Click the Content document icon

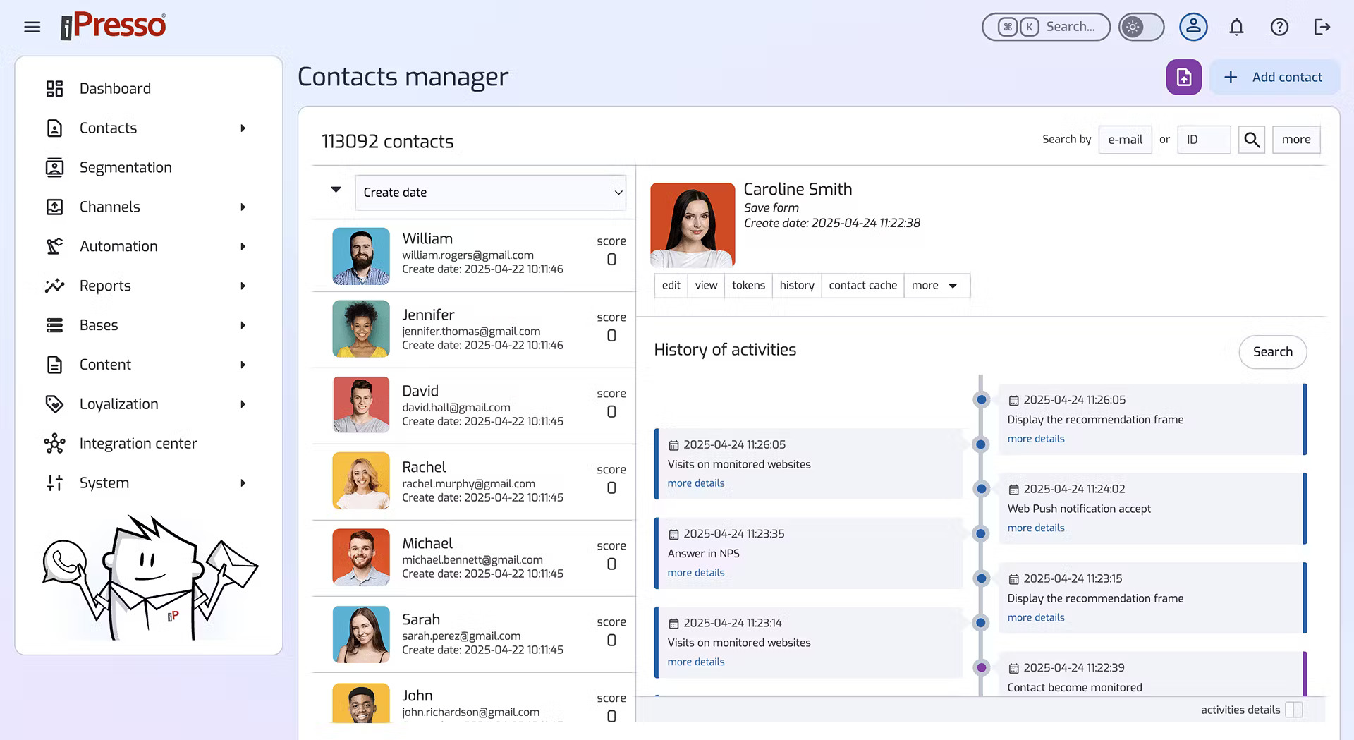(x=54, y=365)
